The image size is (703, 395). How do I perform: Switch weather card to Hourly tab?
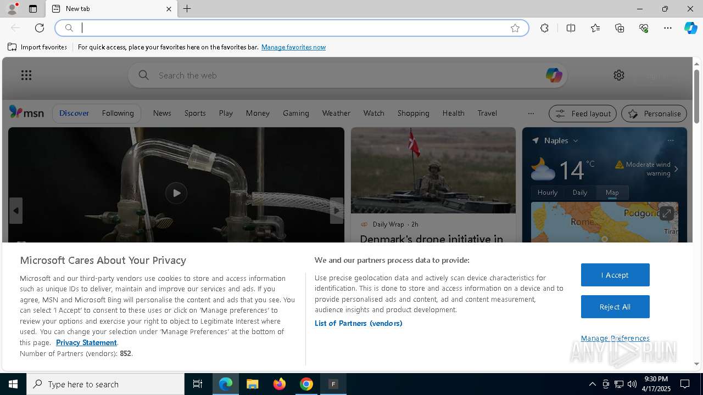point(548,193)
